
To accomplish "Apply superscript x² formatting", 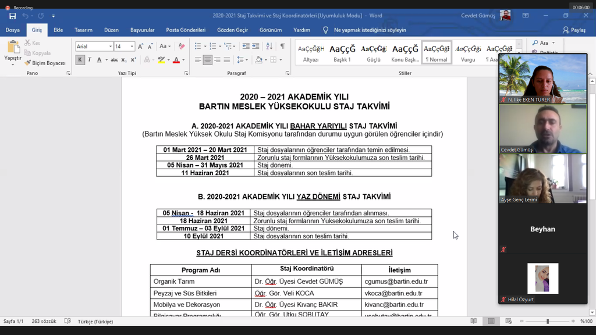I will pos(133,60).
